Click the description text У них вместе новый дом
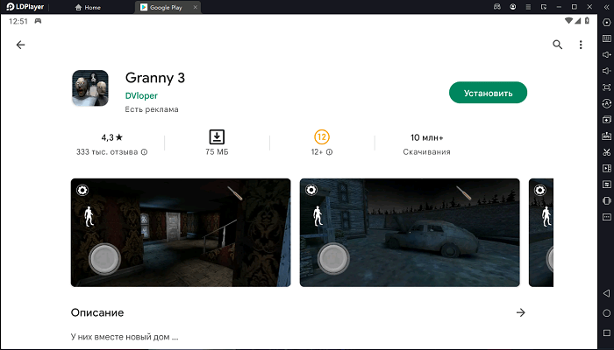 [125, 337]
